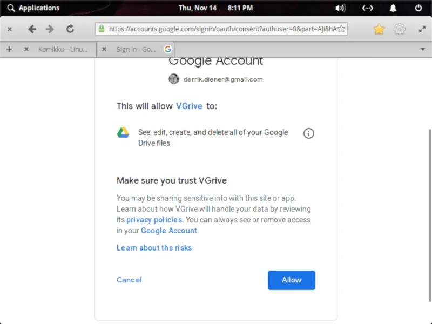The height and width of the screenshot is (324, 432).
Task: Open the Google Account link
Action: click(169, 231)
